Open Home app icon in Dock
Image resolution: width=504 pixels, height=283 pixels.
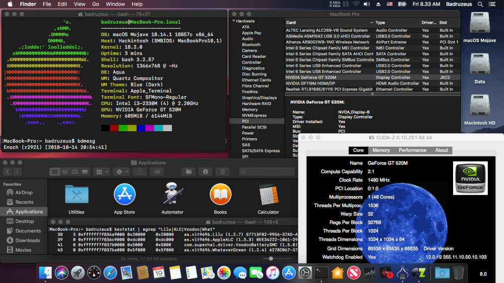(x=338, y=273)
